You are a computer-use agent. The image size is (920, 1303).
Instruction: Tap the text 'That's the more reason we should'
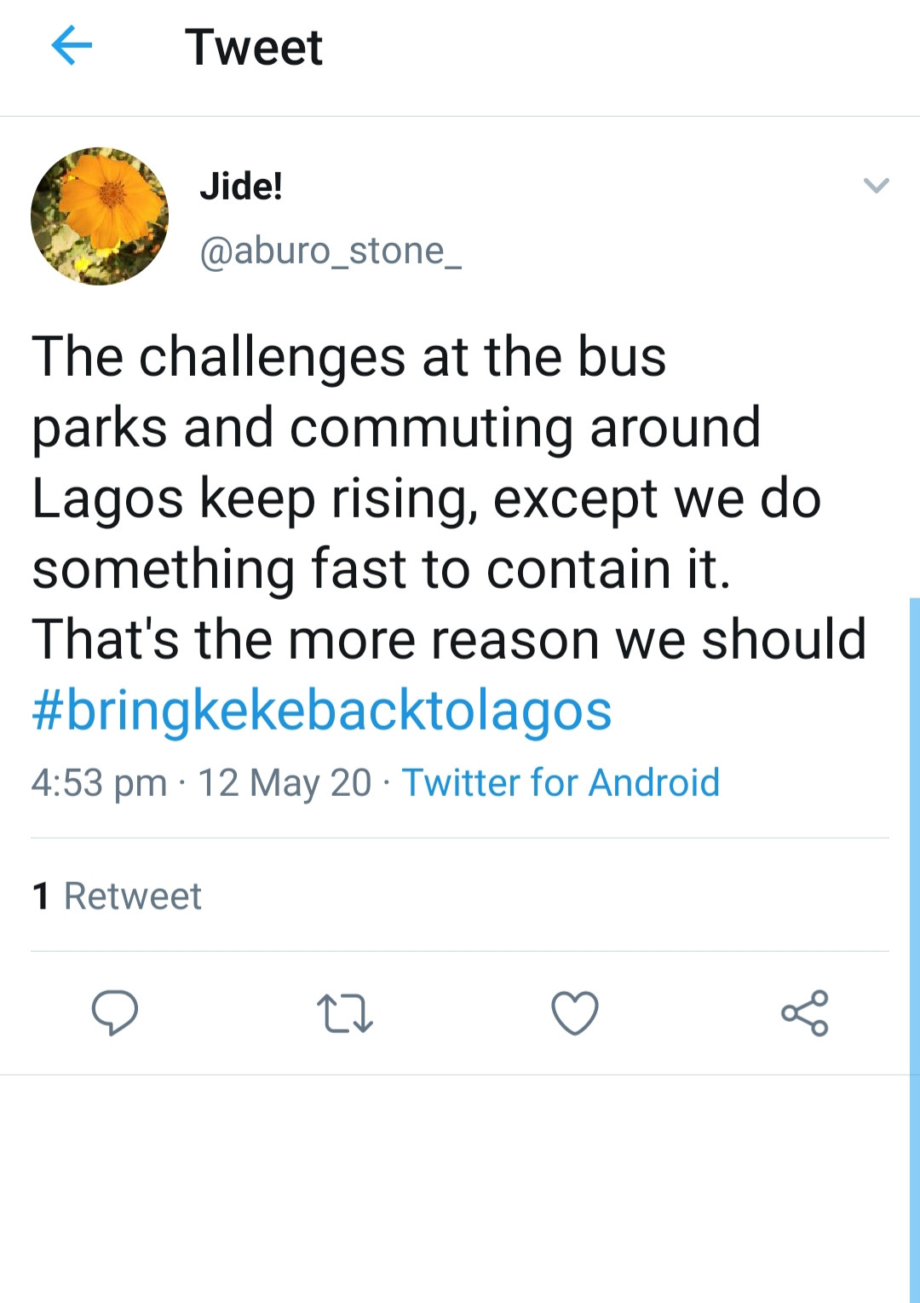pos(449,639)
